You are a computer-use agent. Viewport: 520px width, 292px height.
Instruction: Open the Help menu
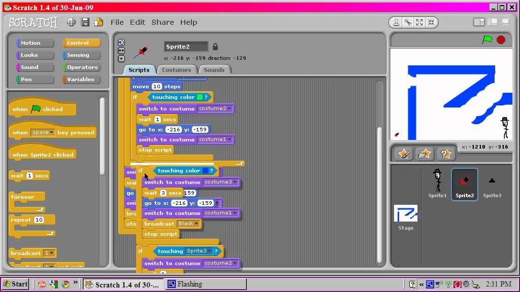[x=189, y=22]
